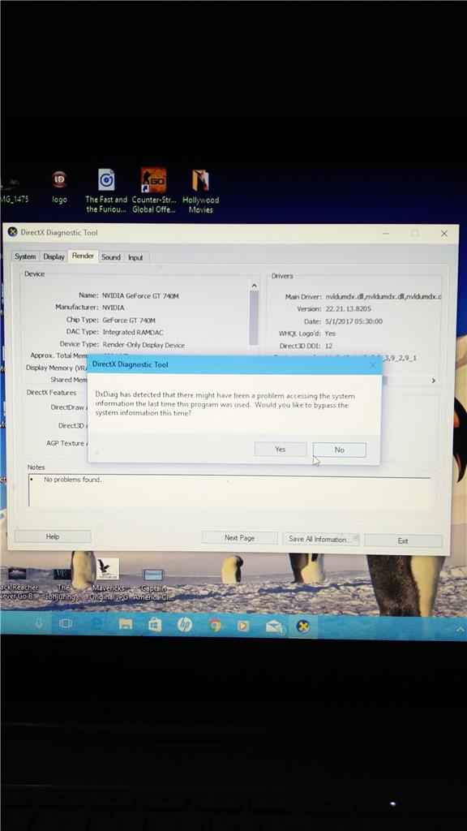
Task: Click driver version '22.21.13.8205'
Action: click(x=349, y=309)
